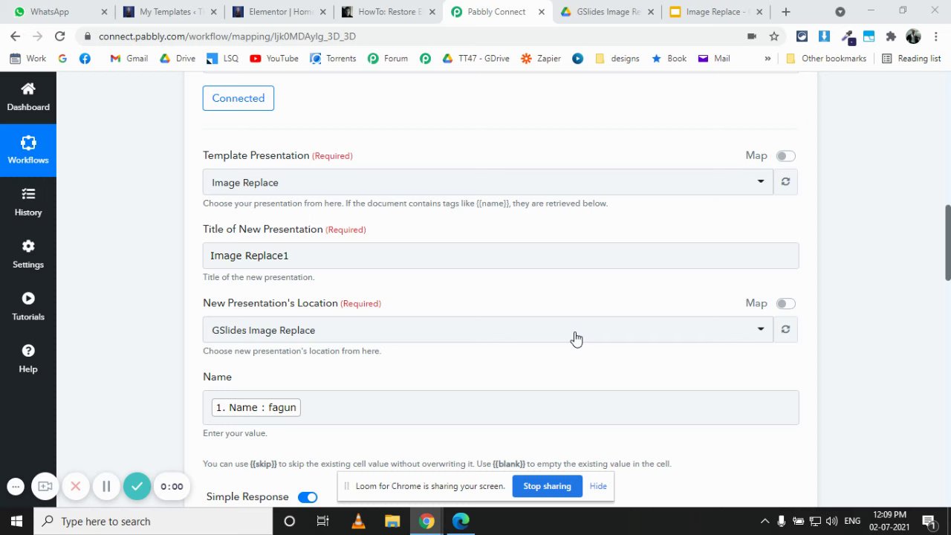Open Help in the sidebar
This screenshot has height=535, width=951.
[28, 358]
